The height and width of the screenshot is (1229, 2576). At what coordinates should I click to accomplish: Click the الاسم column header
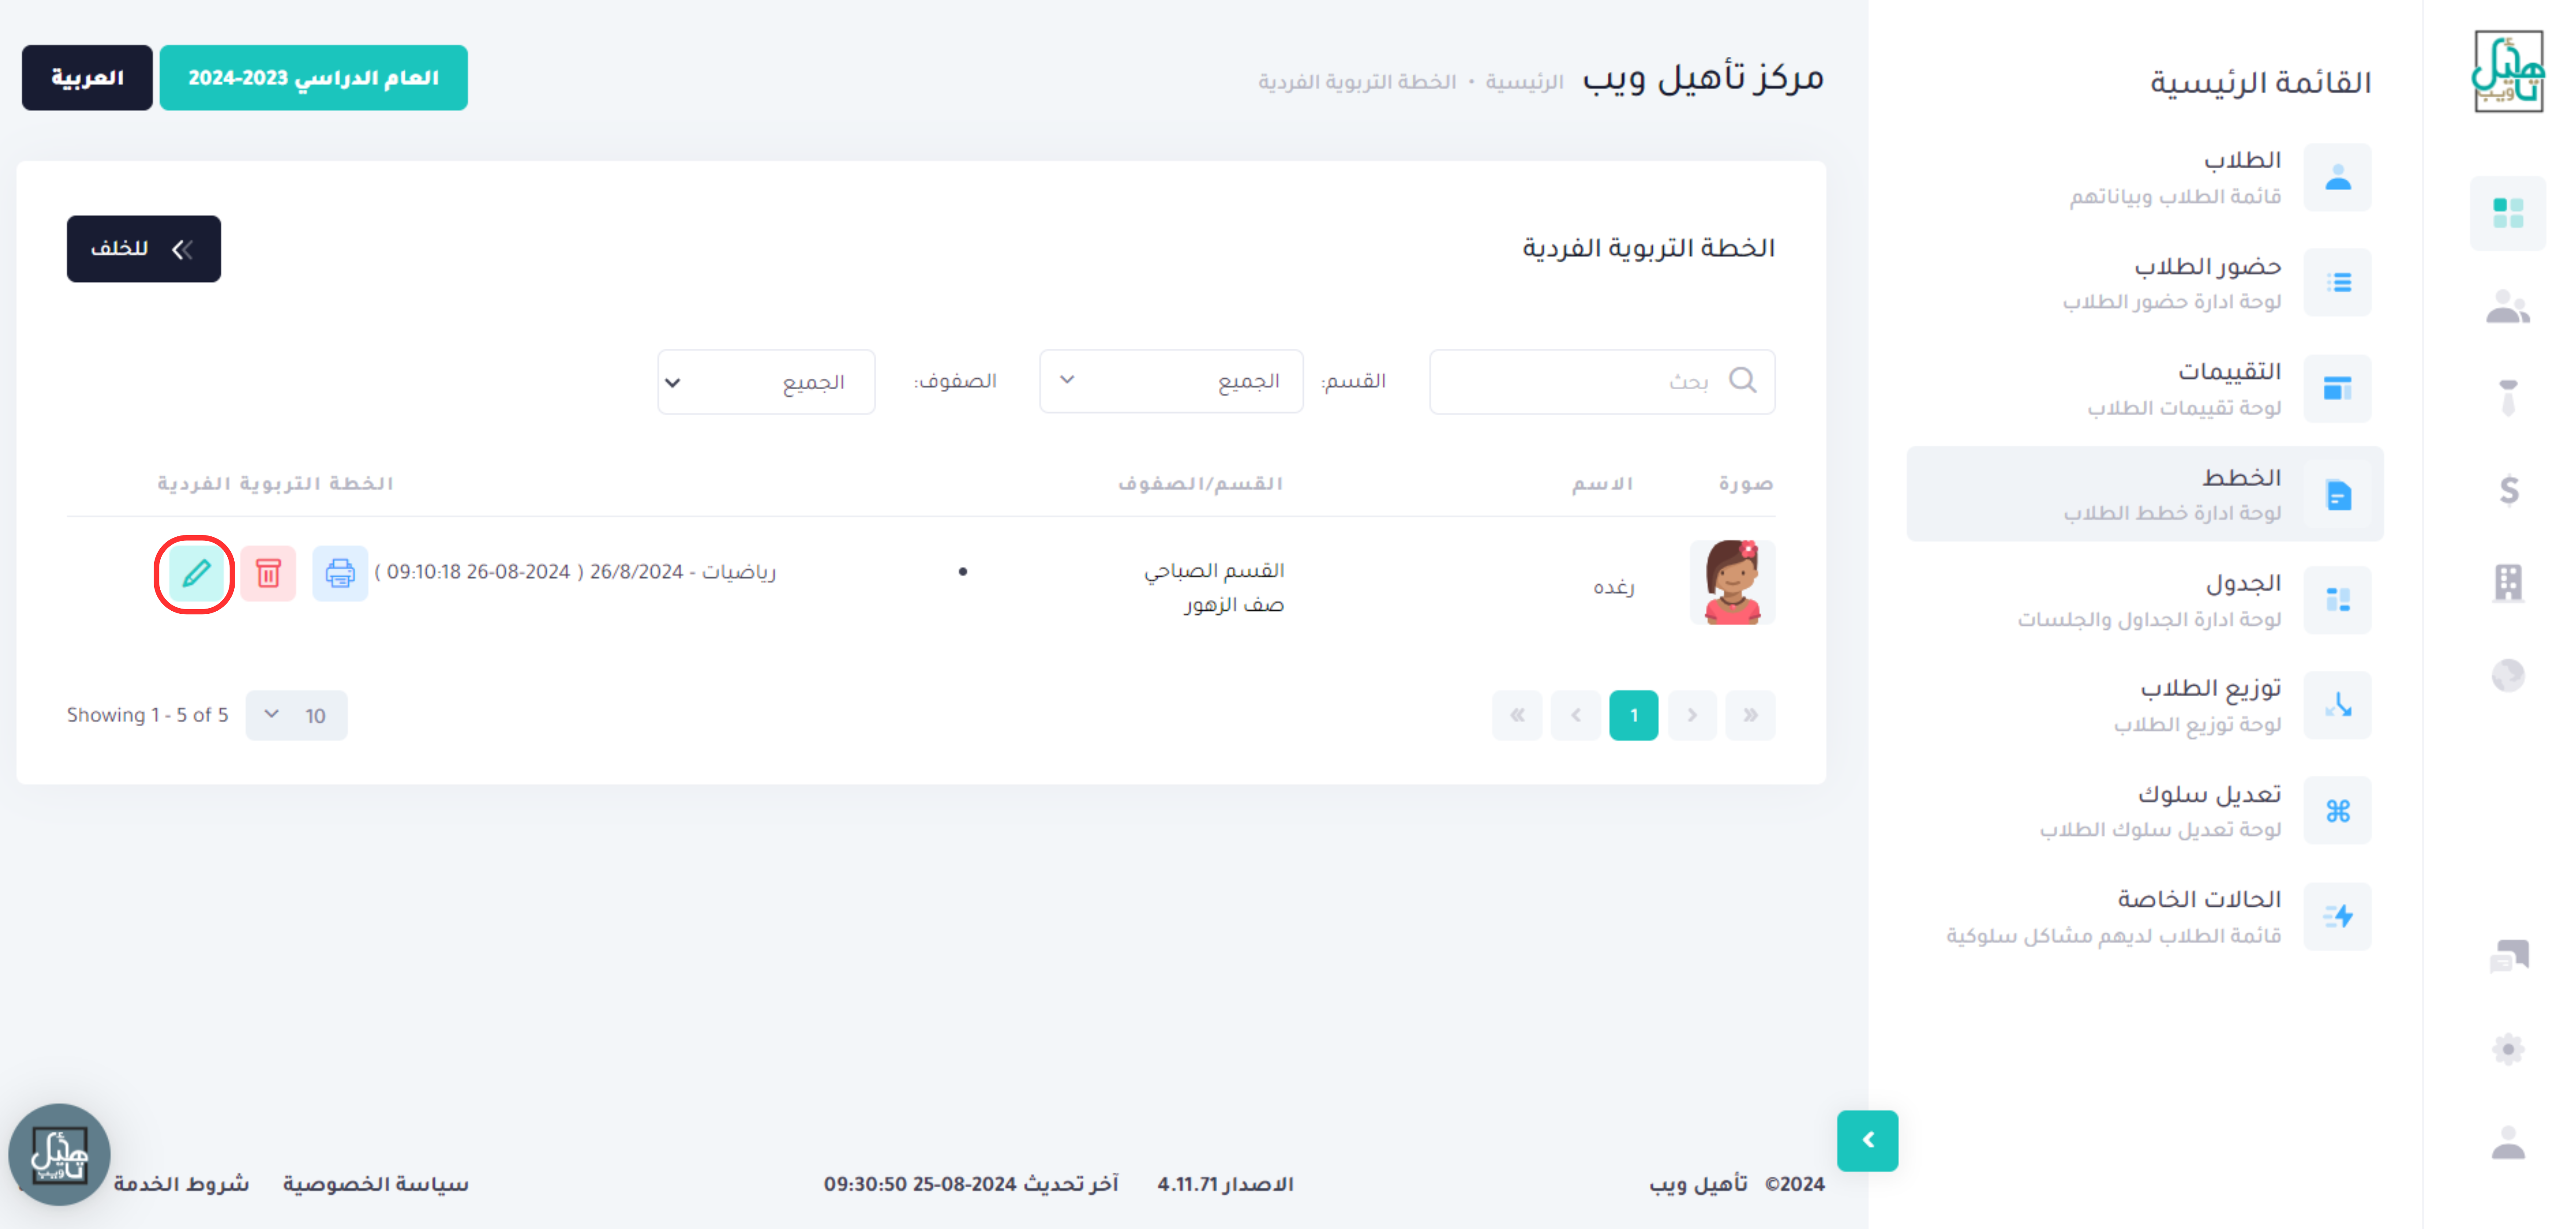1602,483
